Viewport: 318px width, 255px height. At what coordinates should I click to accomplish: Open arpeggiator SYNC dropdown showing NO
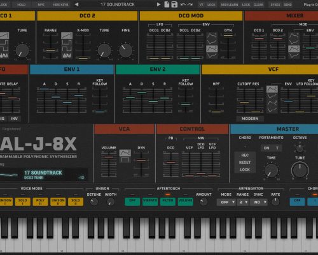pyautogui.click(x=258, y=202)
